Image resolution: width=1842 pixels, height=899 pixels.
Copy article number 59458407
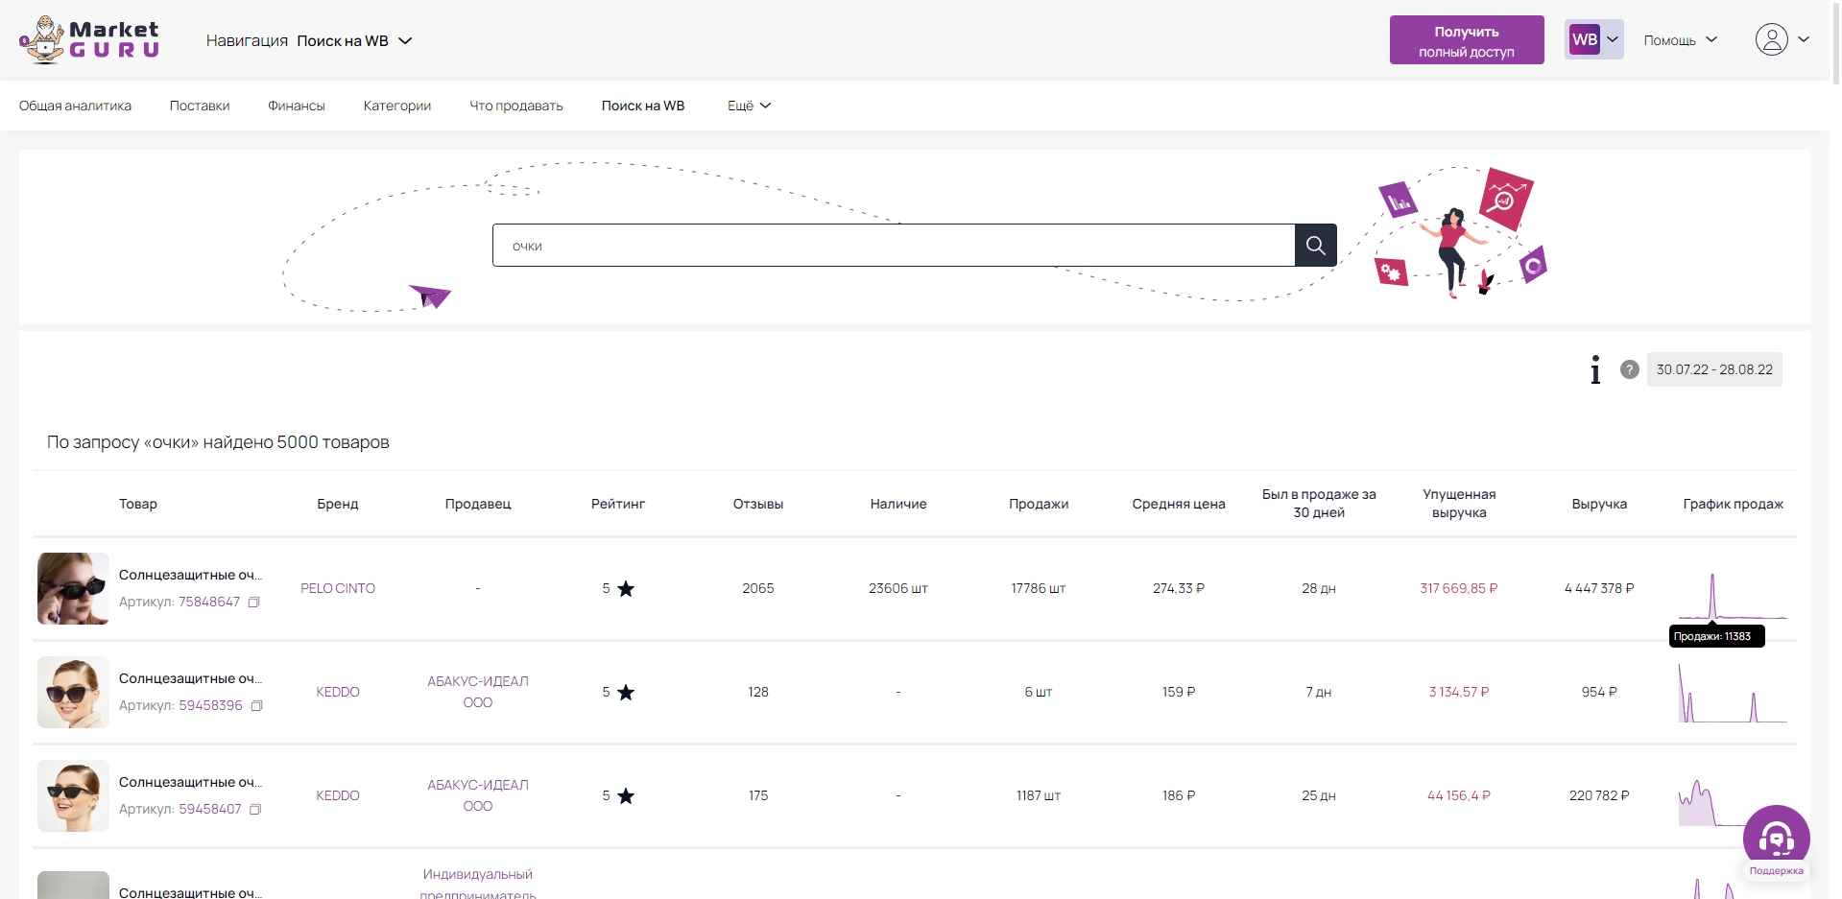coord(255,810)
